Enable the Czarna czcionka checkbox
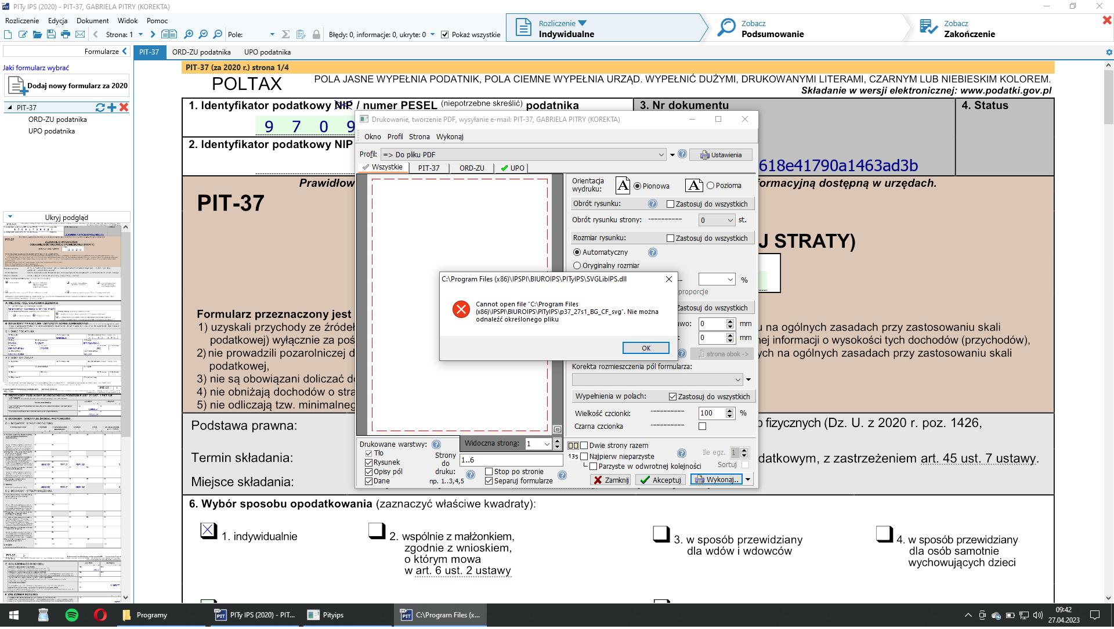Viewport: 1114px width, 629px height. point(702,426)
